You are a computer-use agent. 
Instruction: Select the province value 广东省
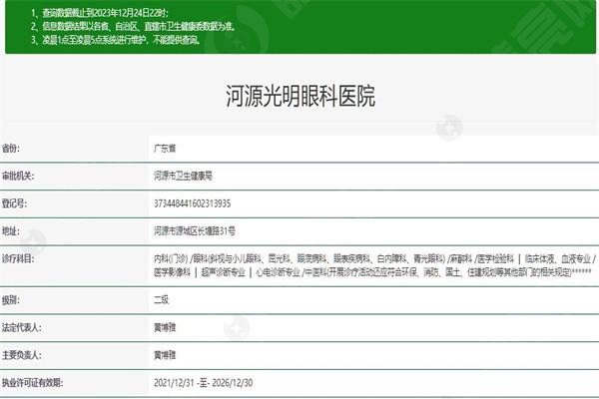(x=165, y=149)
